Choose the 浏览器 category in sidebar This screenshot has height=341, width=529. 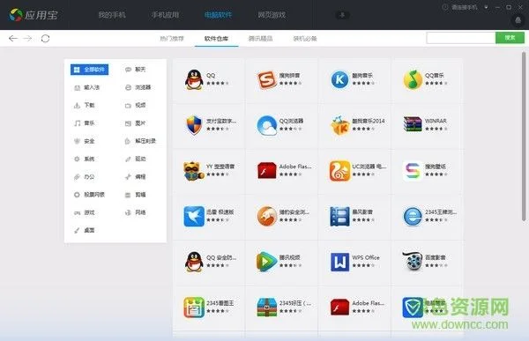(x=138, y=87)
